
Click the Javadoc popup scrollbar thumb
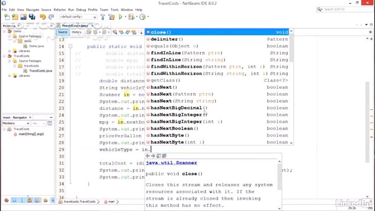click(279, 177)
